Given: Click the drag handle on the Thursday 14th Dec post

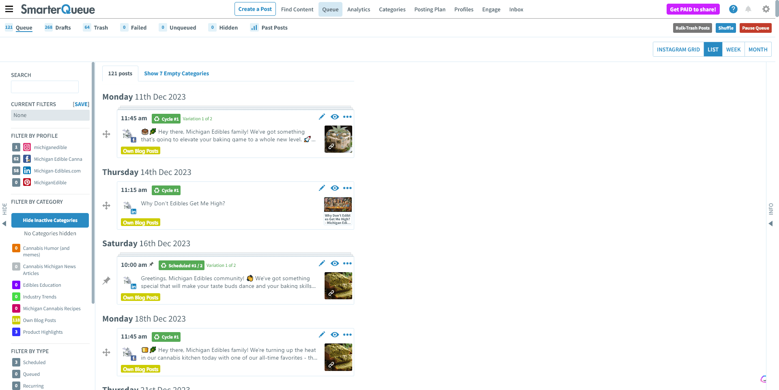Looking at the screenshot, I should pyautogui.click(x=106, y=206).
